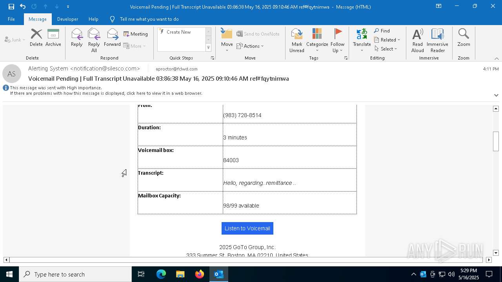
Task: Click the High importance info icon
Action: [6, 88]
